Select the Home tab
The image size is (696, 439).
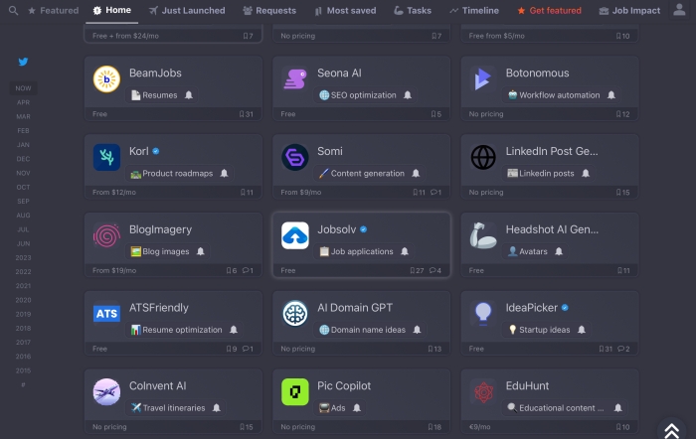click(111, 10)
